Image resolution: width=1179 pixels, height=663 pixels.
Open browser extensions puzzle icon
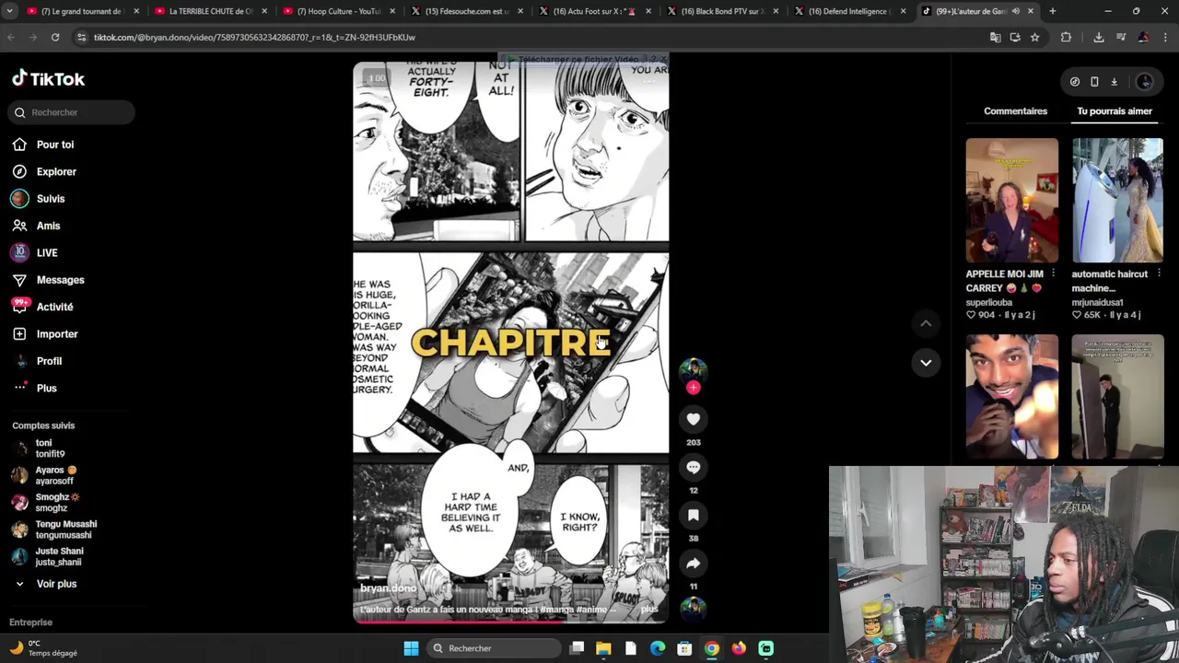click(x=1066, y=37)
